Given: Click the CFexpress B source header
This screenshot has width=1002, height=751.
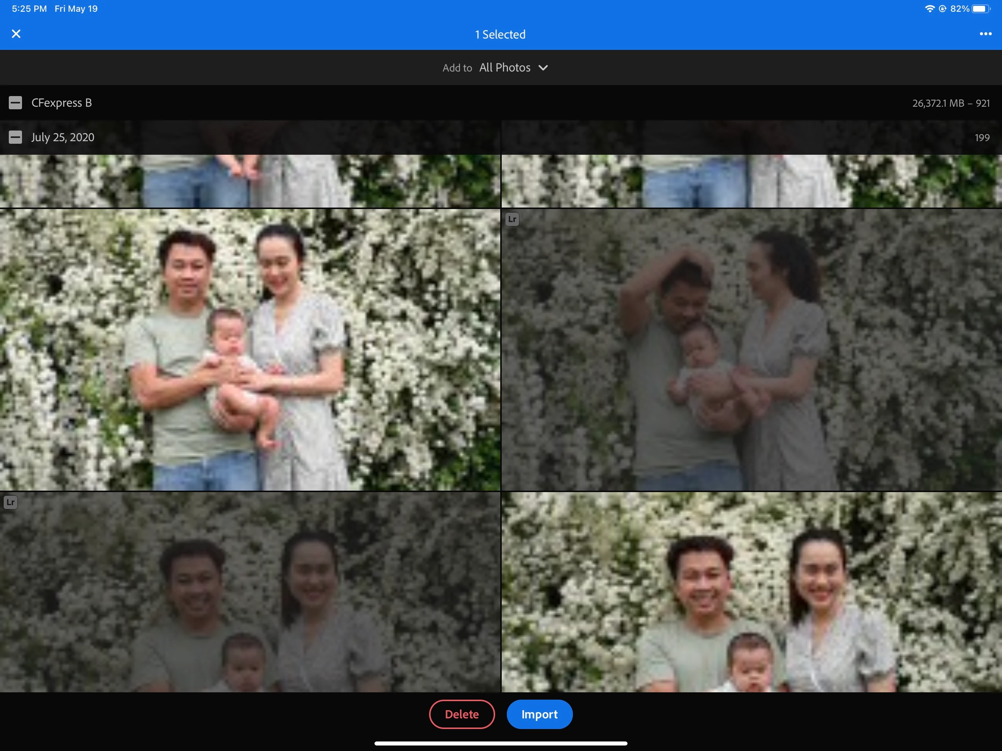Looking at the screenshot, I should point(62,103).
